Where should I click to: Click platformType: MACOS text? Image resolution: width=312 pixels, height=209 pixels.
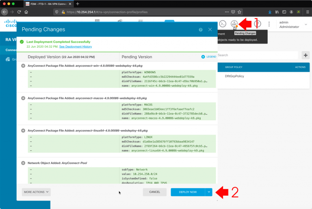[x=137, y=105]
